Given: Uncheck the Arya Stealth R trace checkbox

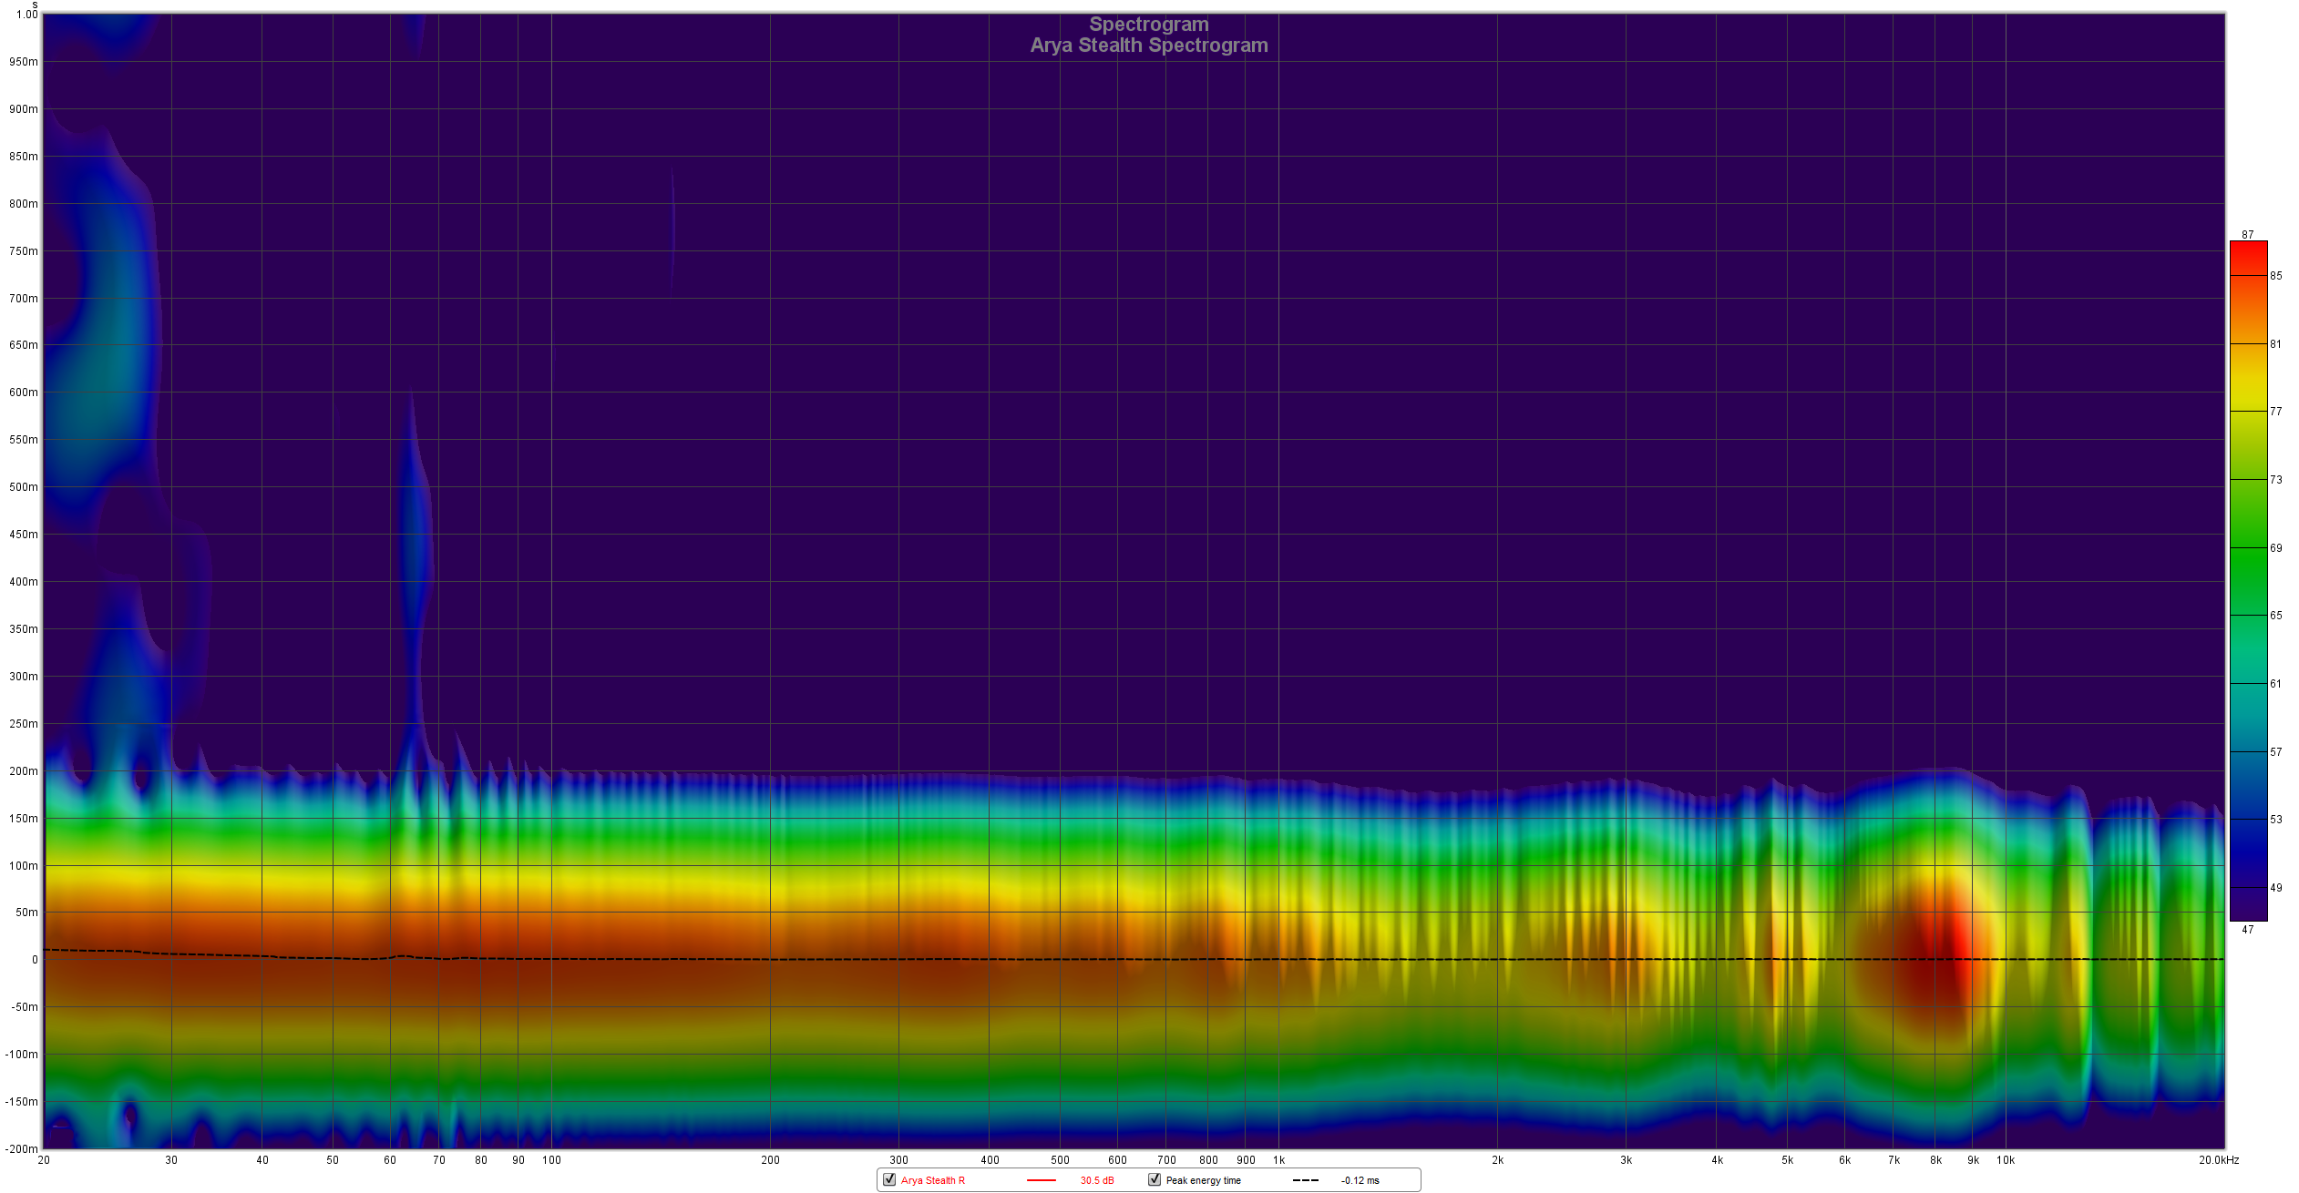Looking at the screenshot, I should click(889, 1179).
